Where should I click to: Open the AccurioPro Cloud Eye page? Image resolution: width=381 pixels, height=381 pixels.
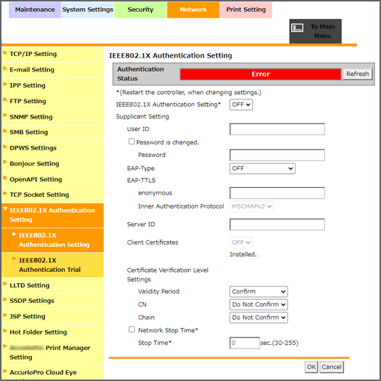43,372
